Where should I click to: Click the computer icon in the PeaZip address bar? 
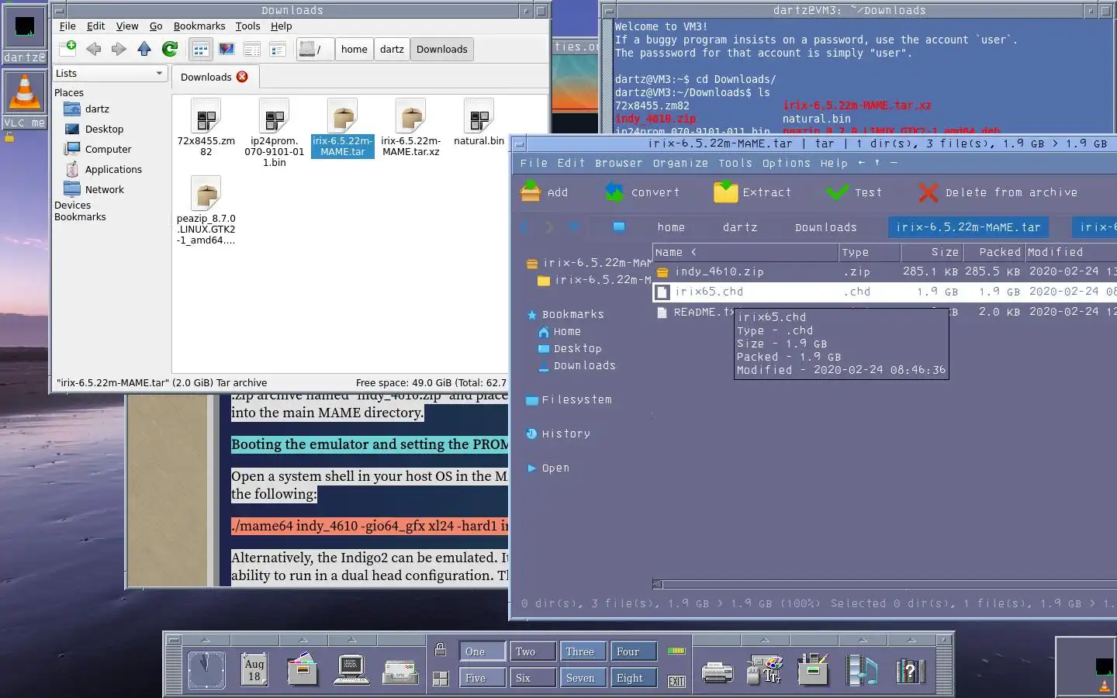[618, 227]
